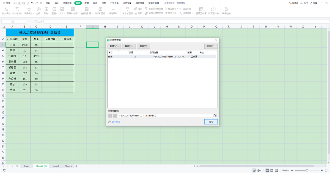
Task: Click the zoom in plus button
Action: (x=322, y=170)
